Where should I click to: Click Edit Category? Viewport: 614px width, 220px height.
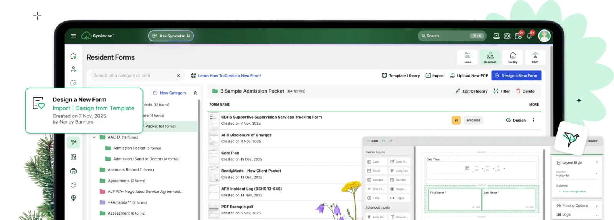(472, 91)
